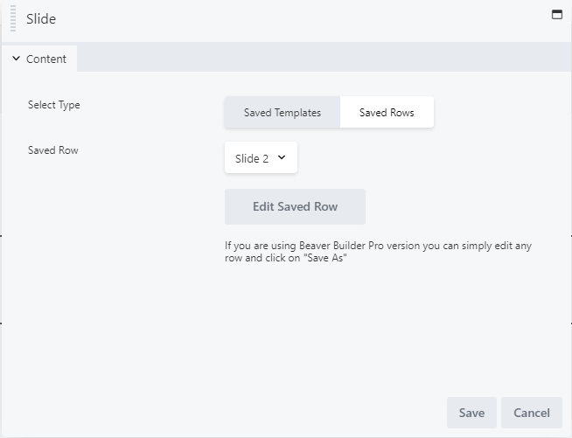The image size is (572, 438).
Task: Open the Saved Row dropdown showing Slide 2
Action: pos(261,157)
